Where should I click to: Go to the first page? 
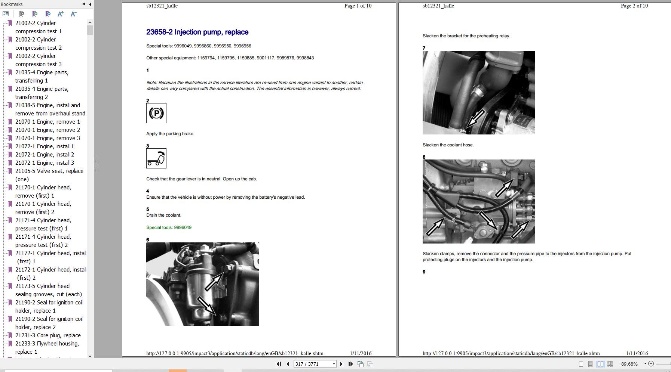click(279, 364)
